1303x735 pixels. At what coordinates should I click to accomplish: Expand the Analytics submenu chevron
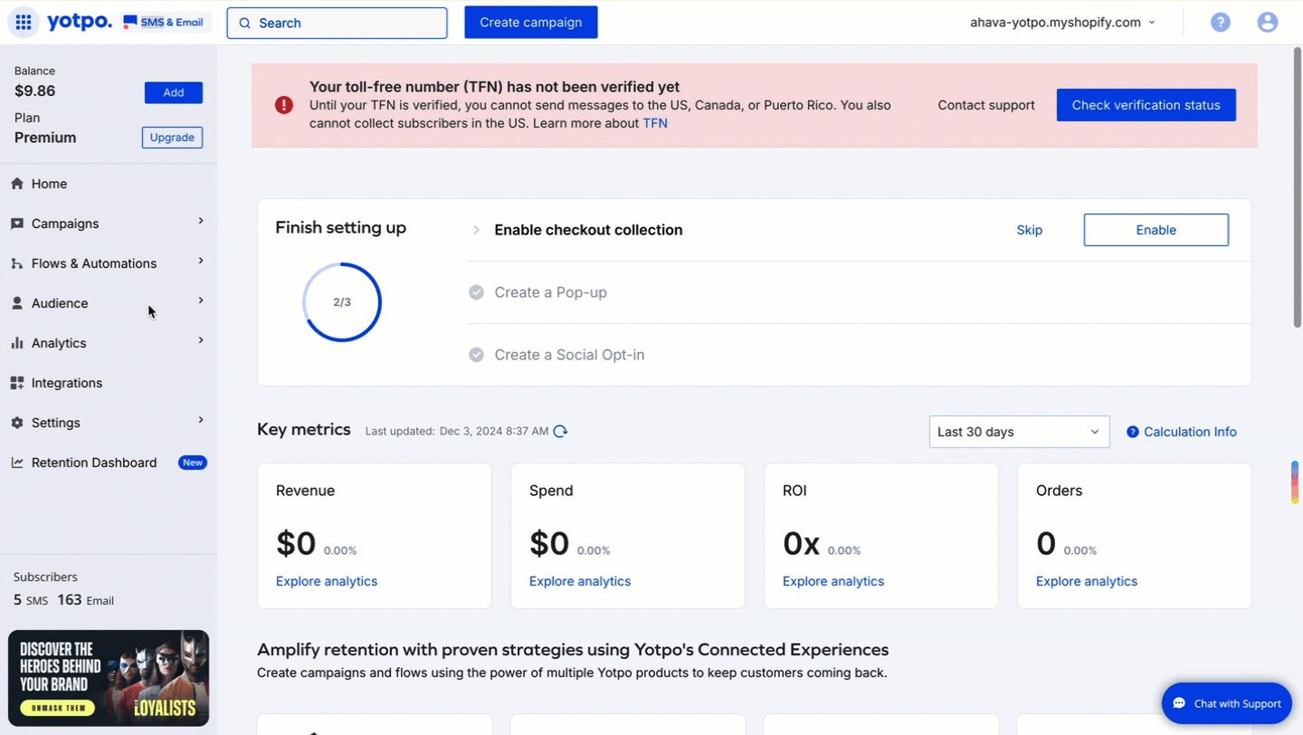[x=201, y=340]
